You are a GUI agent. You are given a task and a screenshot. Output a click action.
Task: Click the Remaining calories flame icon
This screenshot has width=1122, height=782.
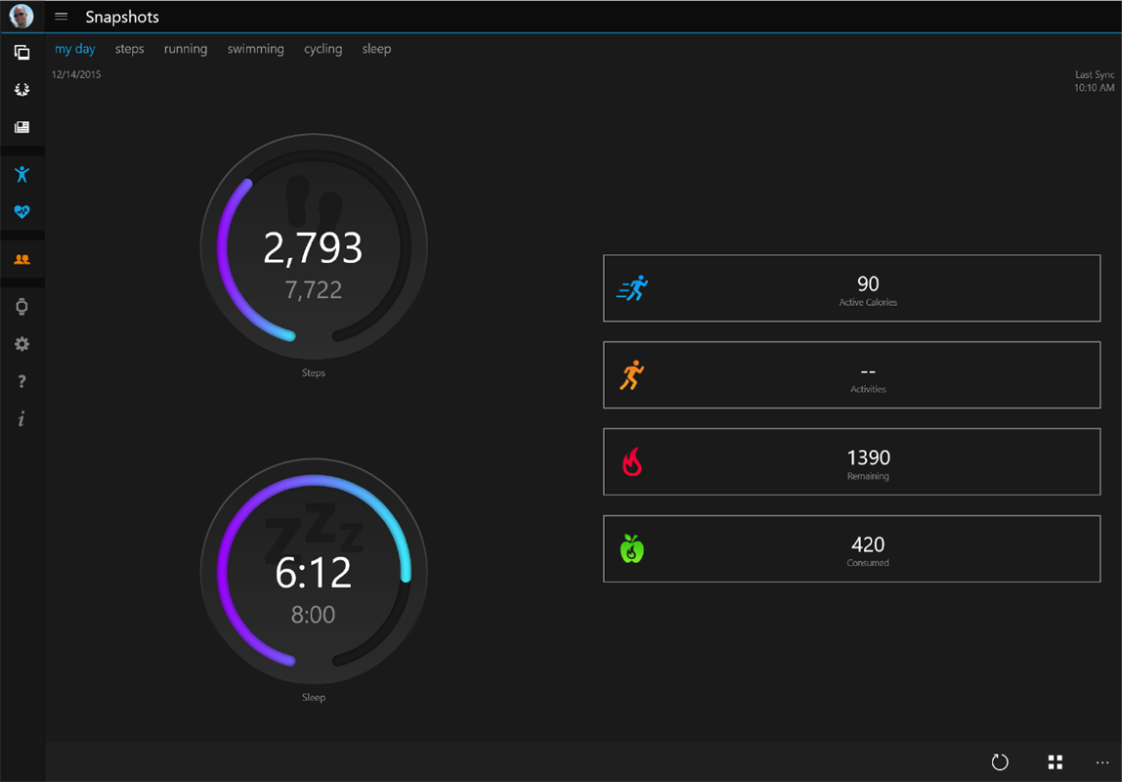632,461
